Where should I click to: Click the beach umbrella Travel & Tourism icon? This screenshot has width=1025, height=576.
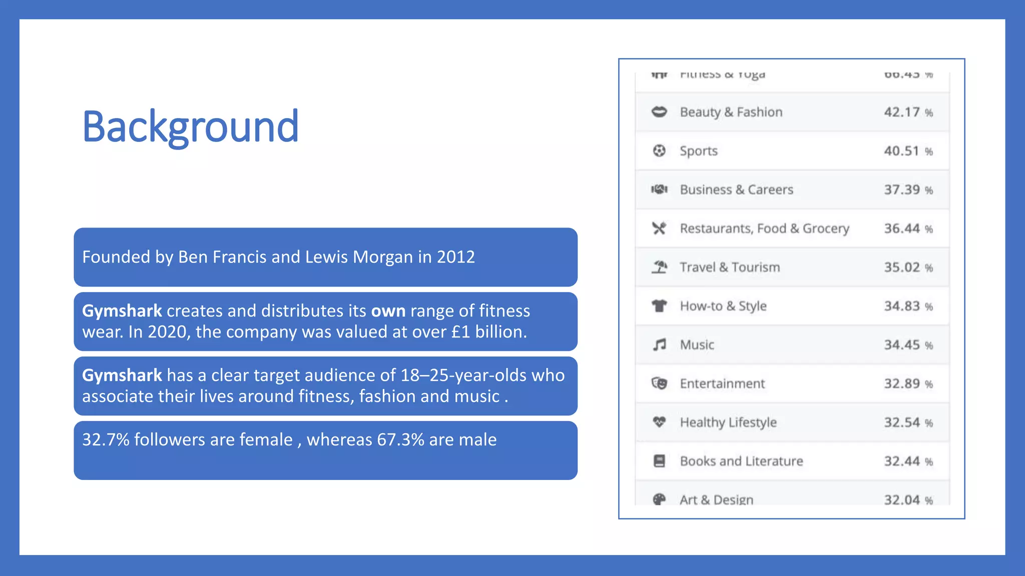pos(659,267)
